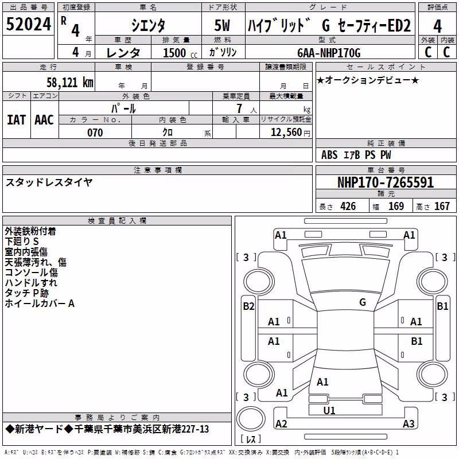Click the A2 mark on rear bumper corner
This screenshot has width=459, height=459.
click(281, 423)
